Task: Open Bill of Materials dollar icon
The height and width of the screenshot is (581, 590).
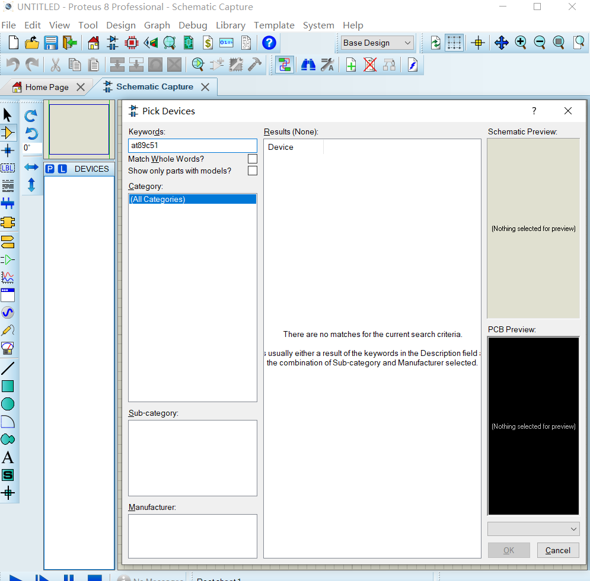Action: pyautogui.click(x=208, y=43)
